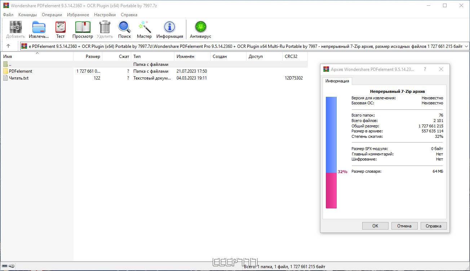Click the archive path text in address bar

(245, 46)
